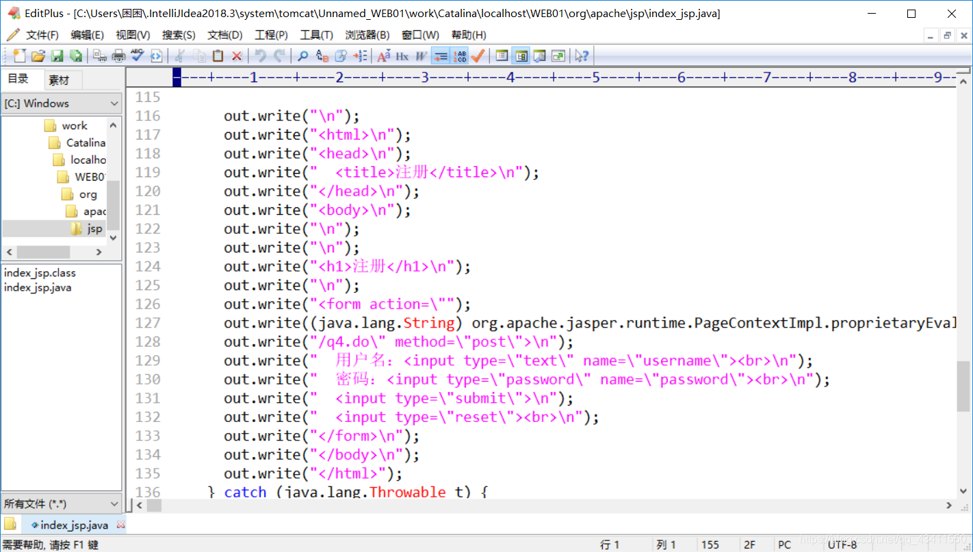Open the 帮助(H) menu

coord(469,35)
